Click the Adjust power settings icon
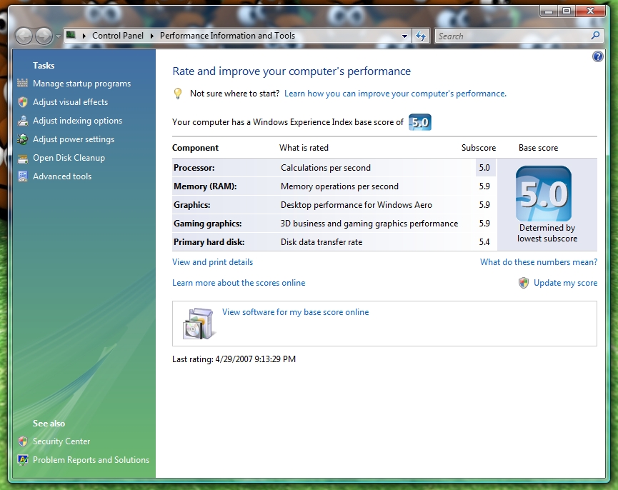Screen dimensions: 618x490 click(x=22, y=139)
